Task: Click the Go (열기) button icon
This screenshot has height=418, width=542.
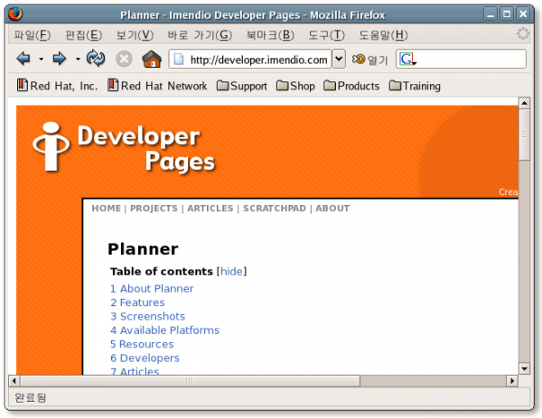Action: (359, 59)
